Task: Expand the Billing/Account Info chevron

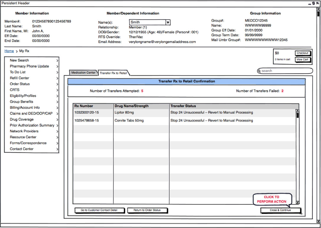Action: 57,108
